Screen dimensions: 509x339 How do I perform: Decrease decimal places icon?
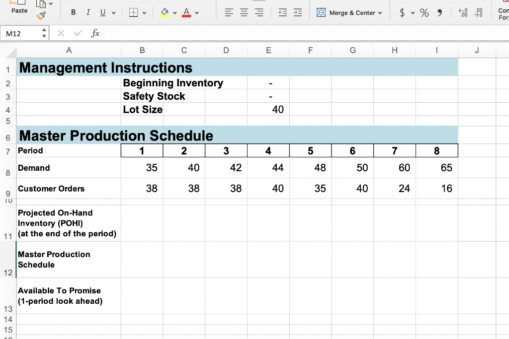(478, 12)
